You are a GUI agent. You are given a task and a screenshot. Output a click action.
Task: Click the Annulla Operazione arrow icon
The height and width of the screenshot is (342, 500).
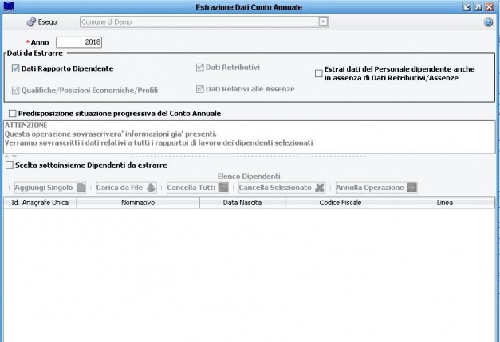(x=411, y=188)
